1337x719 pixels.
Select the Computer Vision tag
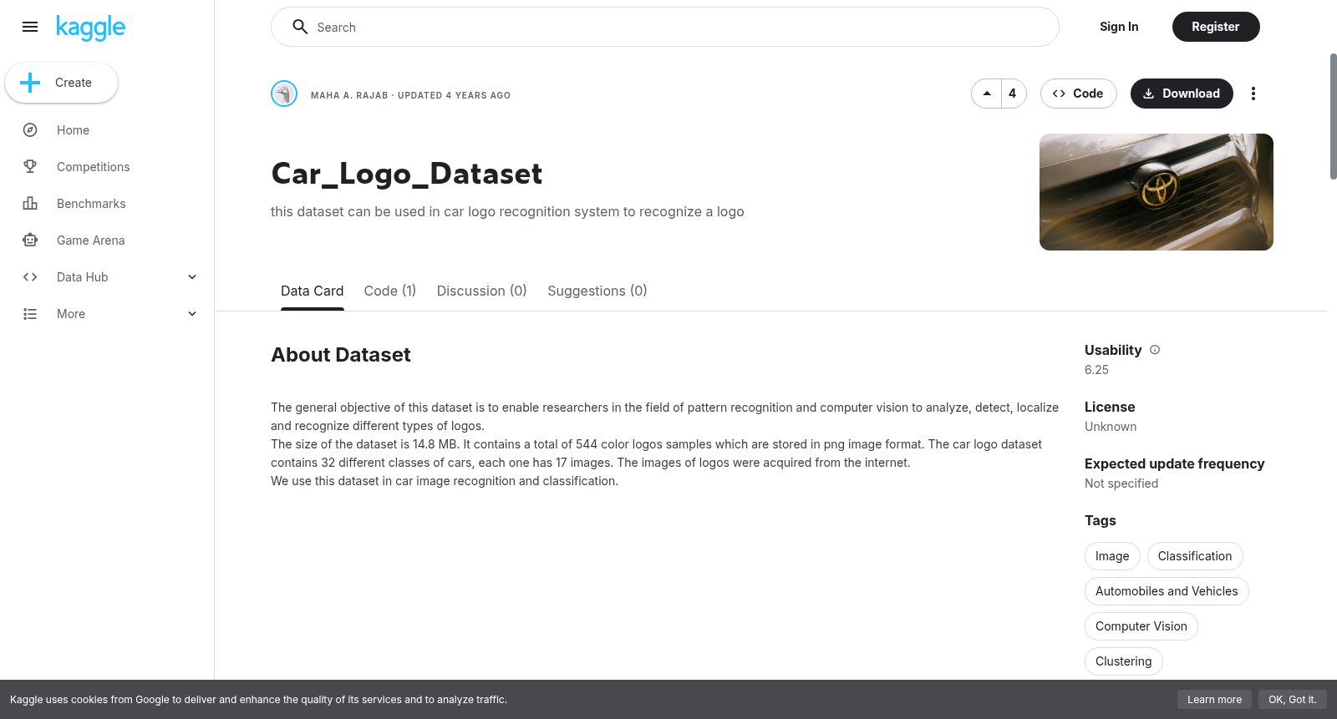pyautogui.click(x=1141, y=626)
